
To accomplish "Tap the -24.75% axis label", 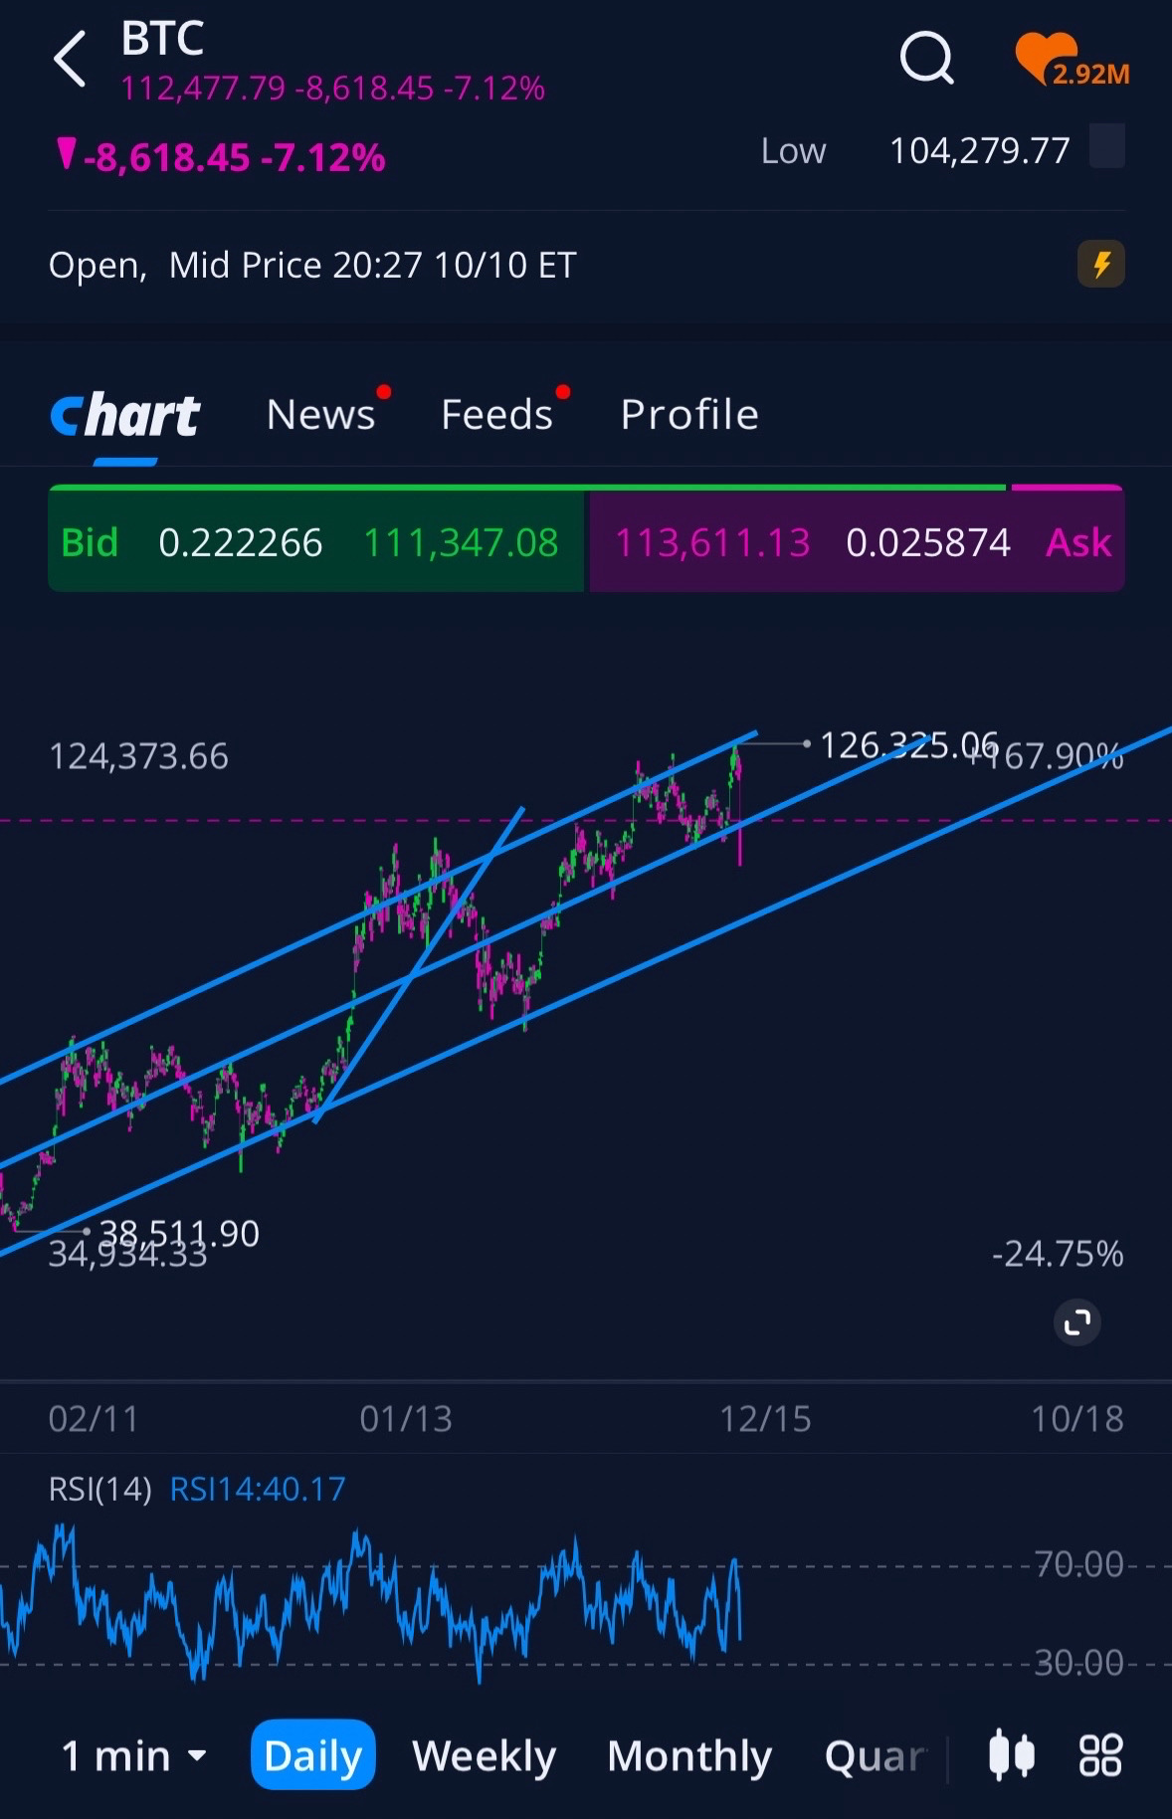I will [1058, 1254].
